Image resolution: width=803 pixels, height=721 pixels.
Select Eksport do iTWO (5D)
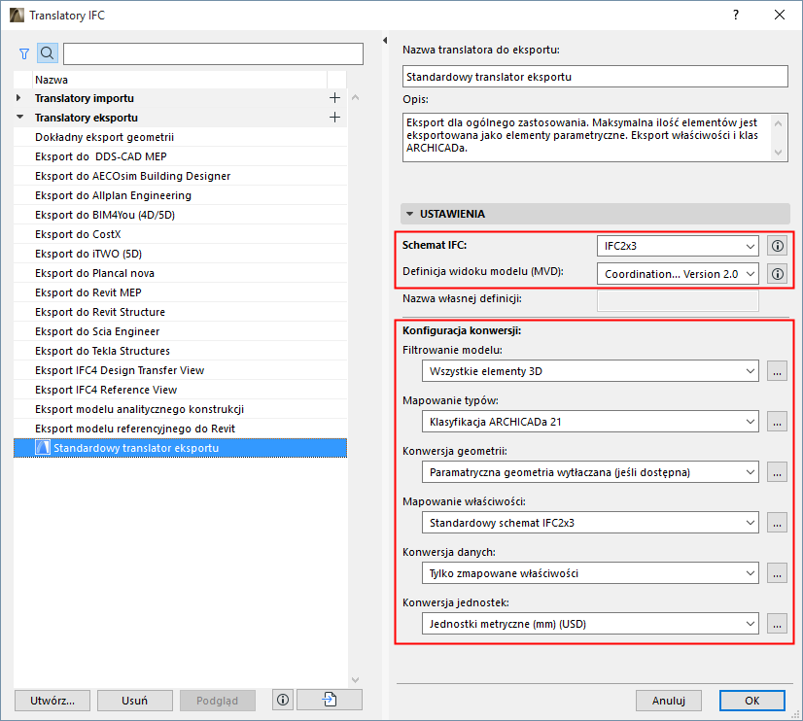point(180,254)
